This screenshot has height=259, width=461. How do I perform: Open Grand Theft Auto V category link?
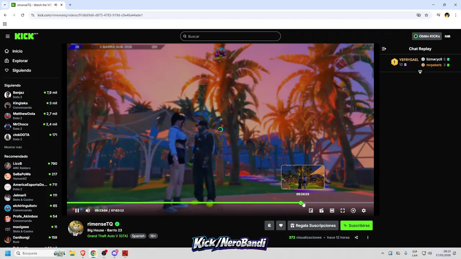point(108,236)
